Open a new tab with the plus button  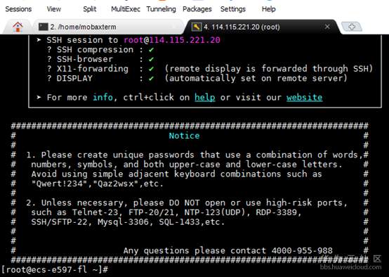(352, 26)
